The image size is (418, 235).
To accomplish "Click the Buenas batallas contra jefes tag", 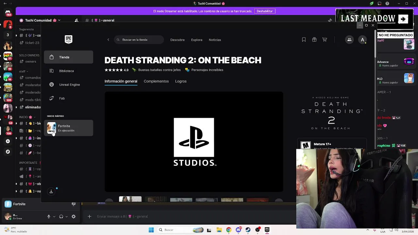I will [x=156, y=70].
